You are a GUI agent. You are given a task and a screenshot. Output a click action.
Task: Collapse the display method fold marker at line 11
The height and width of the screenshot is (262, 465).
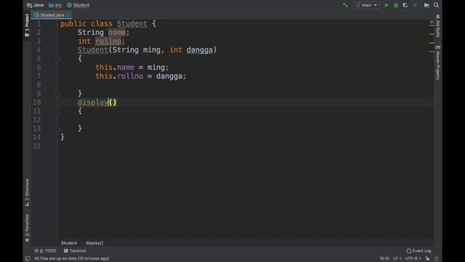click(x=57, y=111)
